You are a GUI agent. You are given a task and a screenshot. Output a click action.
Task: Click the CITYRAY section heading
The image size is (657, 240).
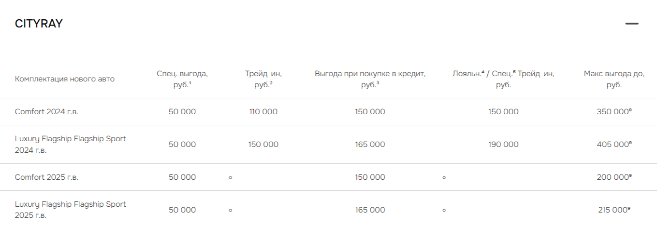(39, 24)
